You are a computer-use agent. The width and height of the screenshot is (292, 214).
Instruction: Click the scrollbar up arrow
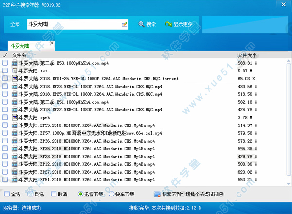pos(289,61)
